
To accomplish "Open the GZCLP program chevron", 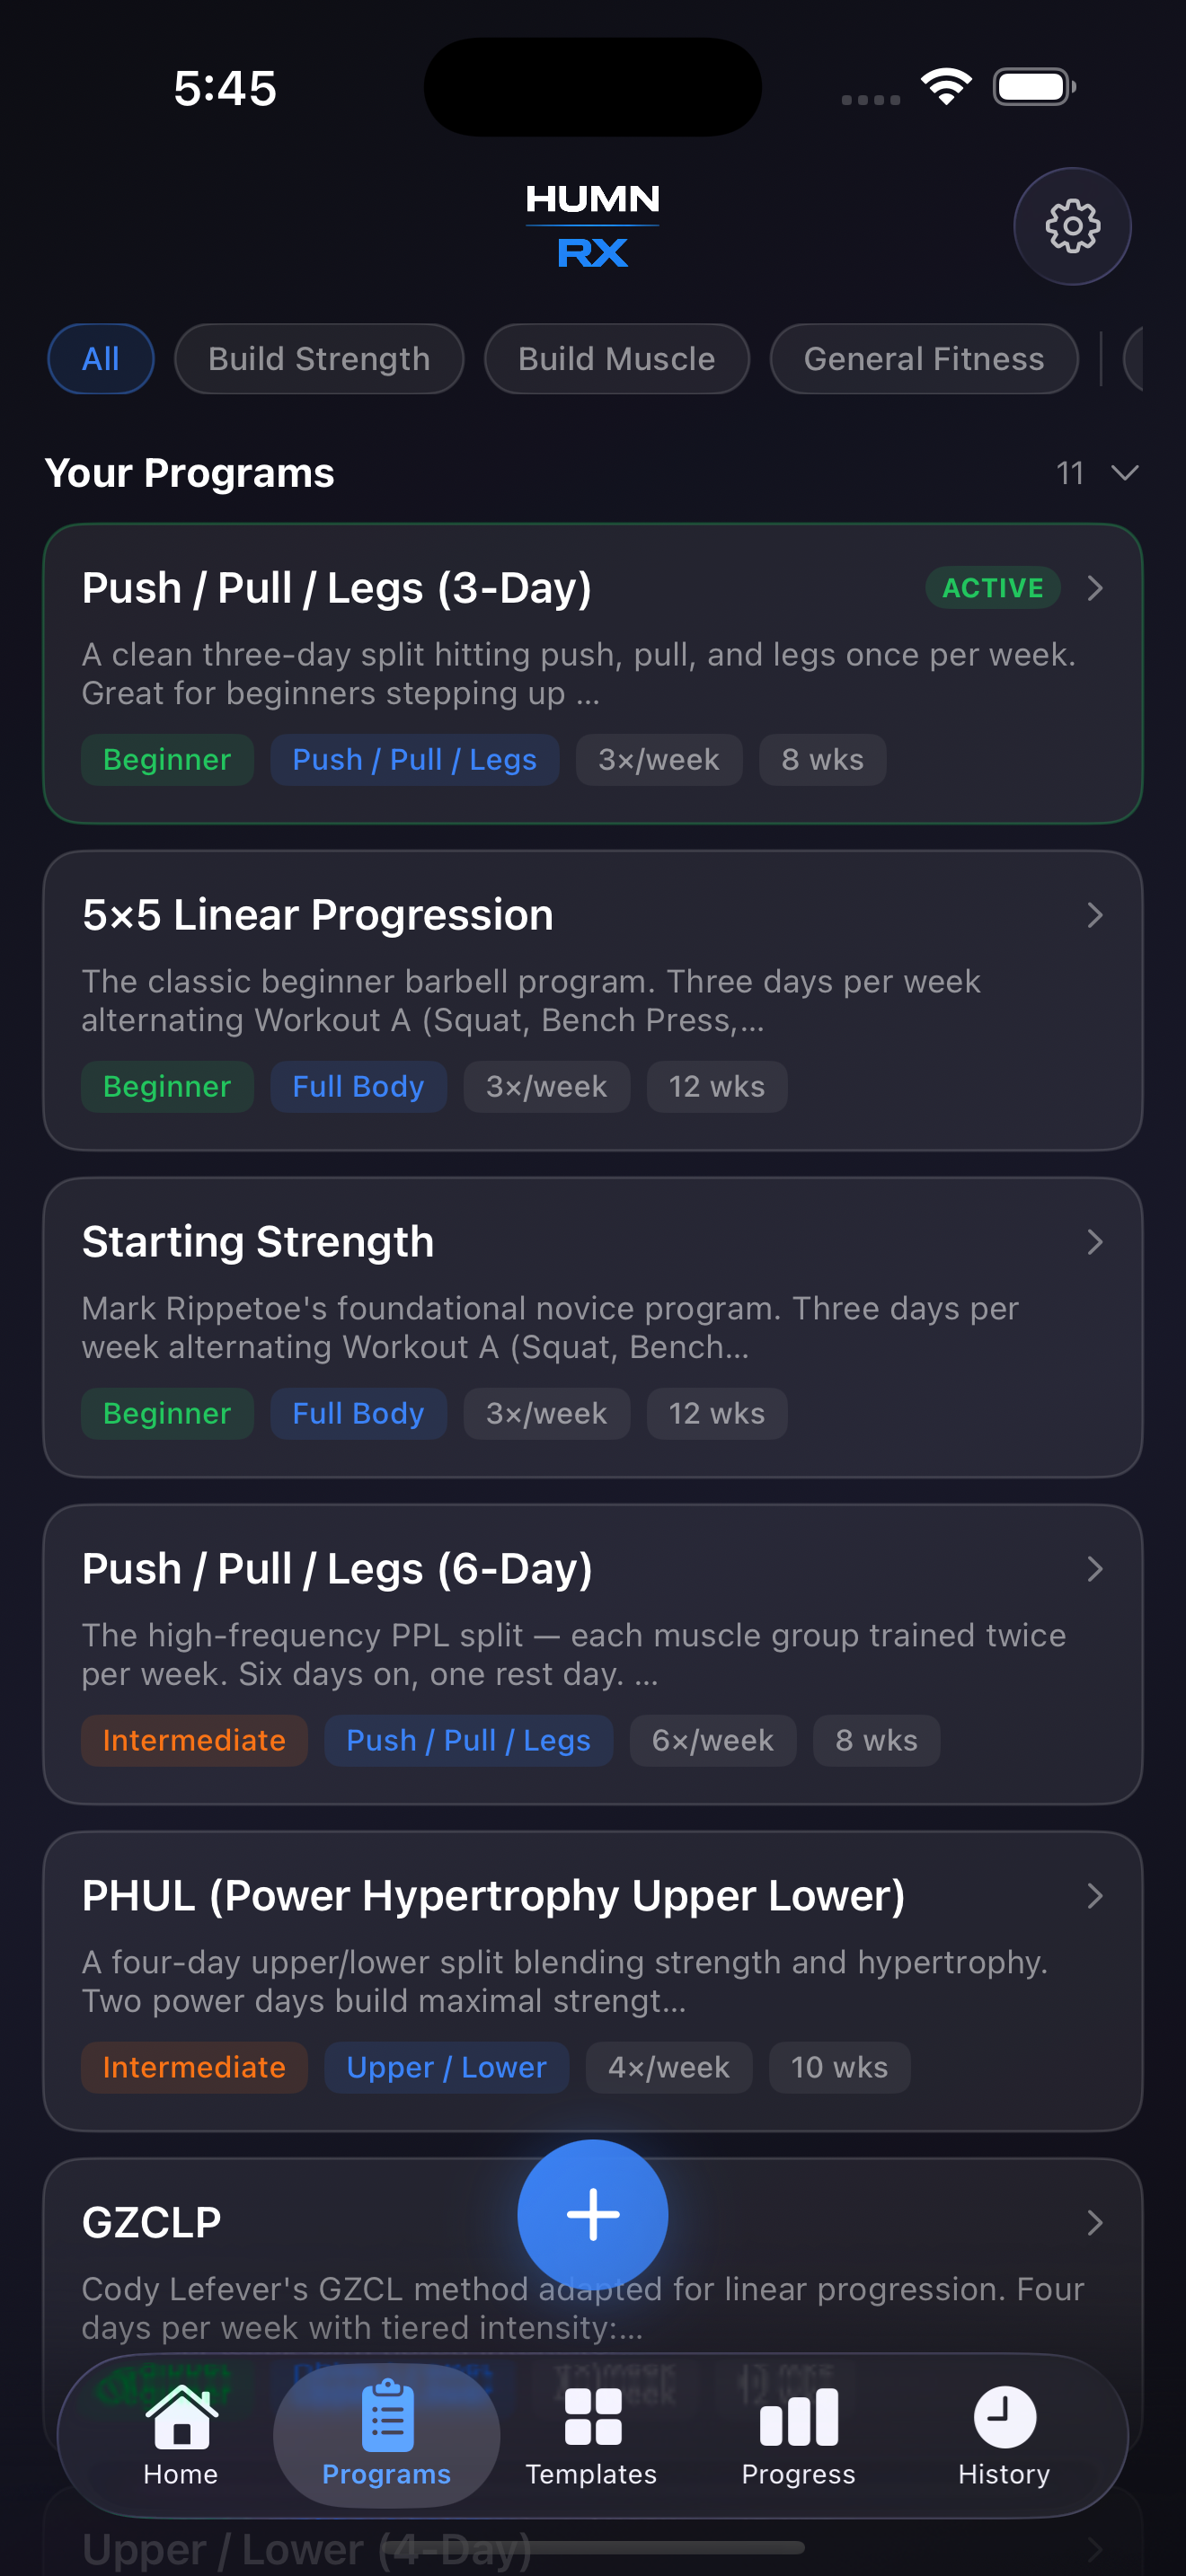I will (x=1095, y=2223).
